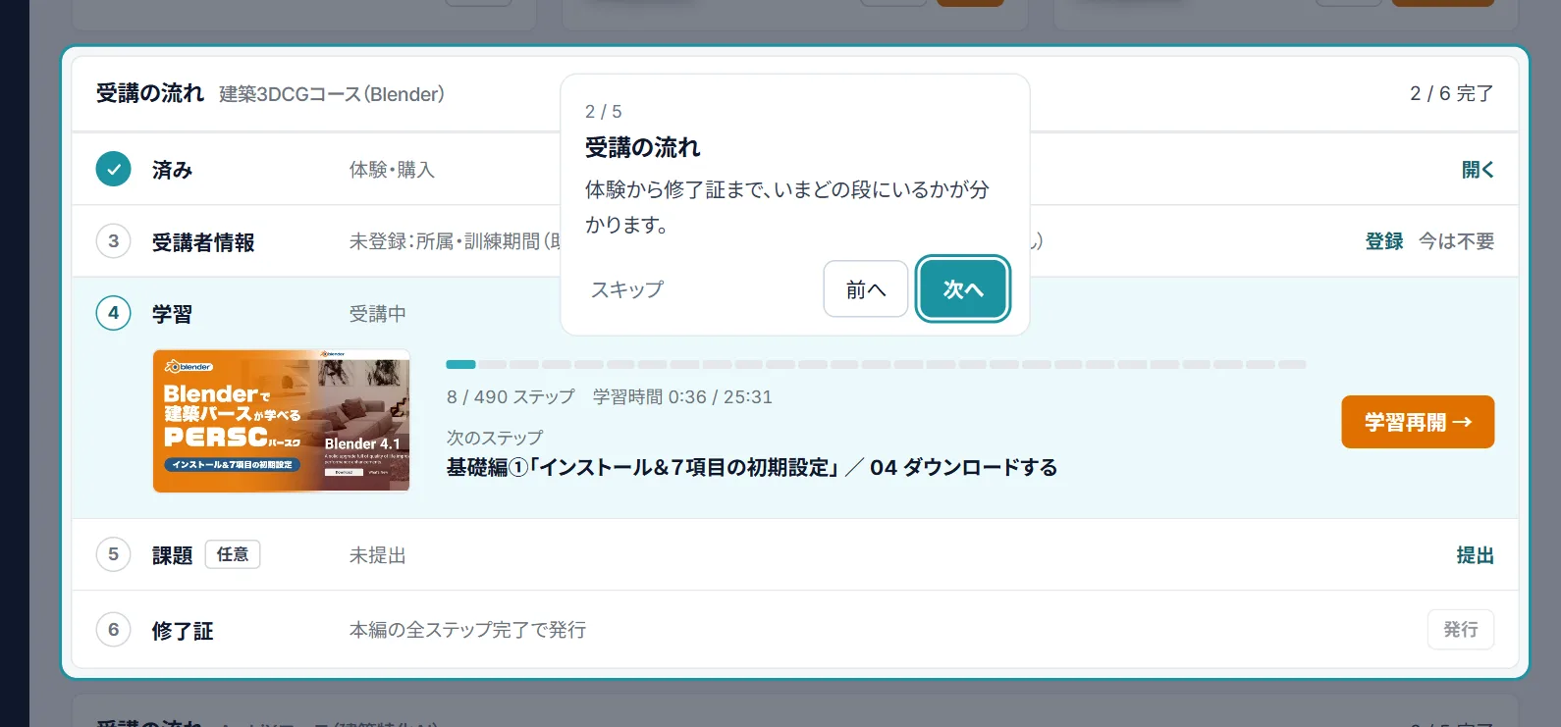Select step 5 circle for 課題
Screen dimensions: 1561x727
point(113,554)
